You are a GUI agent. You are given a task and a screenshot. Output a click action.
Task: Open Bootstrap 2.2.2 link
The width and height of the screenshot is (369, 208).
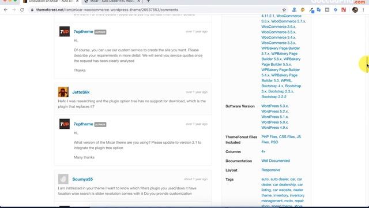274,97
